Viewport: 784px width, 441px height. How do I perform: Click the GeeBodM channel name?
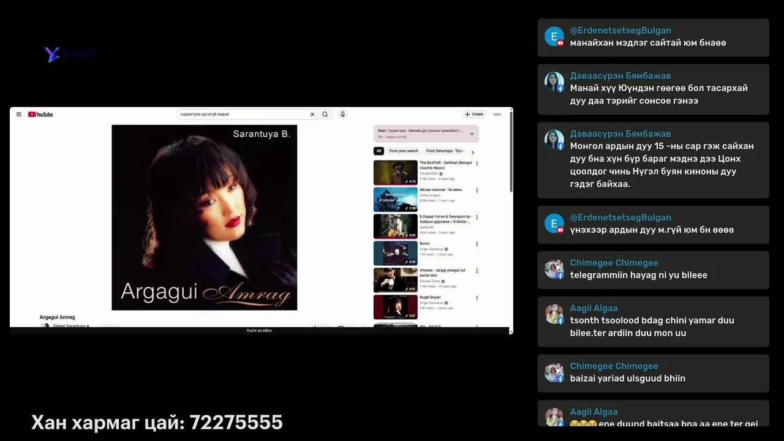426,227
